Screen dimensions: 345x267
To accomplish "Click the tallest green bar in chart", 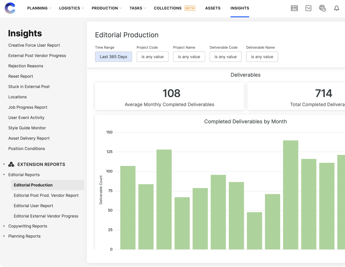I will point(291,195).
